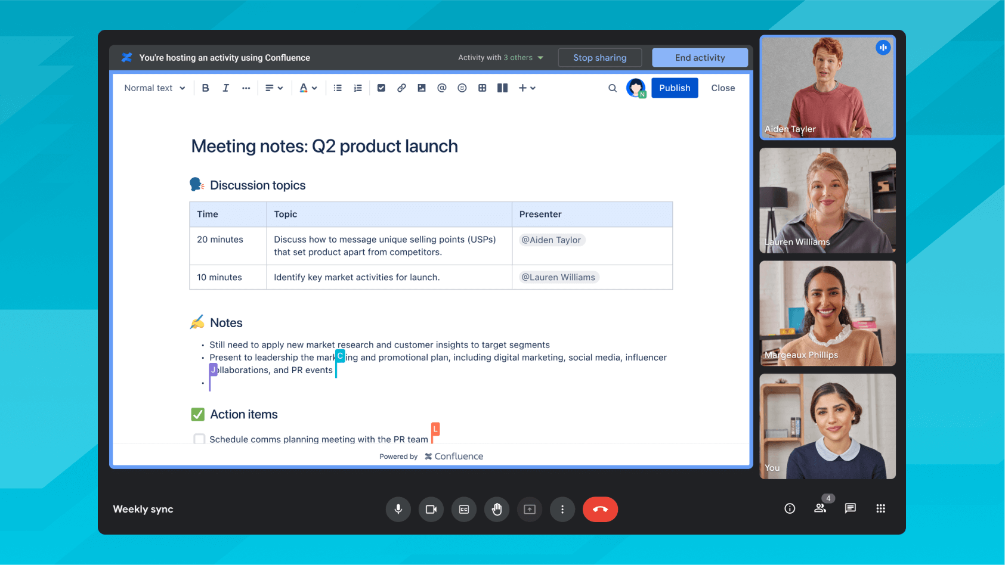Toggle closed captions
The image size is (1005, 565).
point(463,510)
